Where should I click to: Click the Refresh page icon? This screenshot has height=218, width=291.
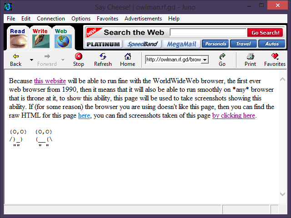(103, 56)
